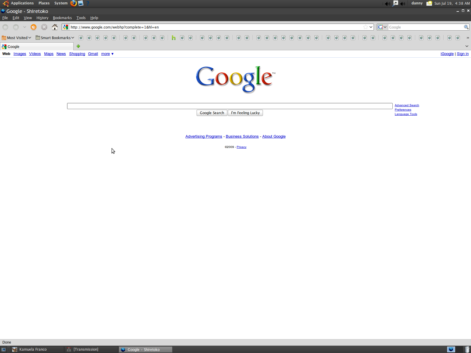
Task: Click the Stop loading icon
Action: coord(44,27)
